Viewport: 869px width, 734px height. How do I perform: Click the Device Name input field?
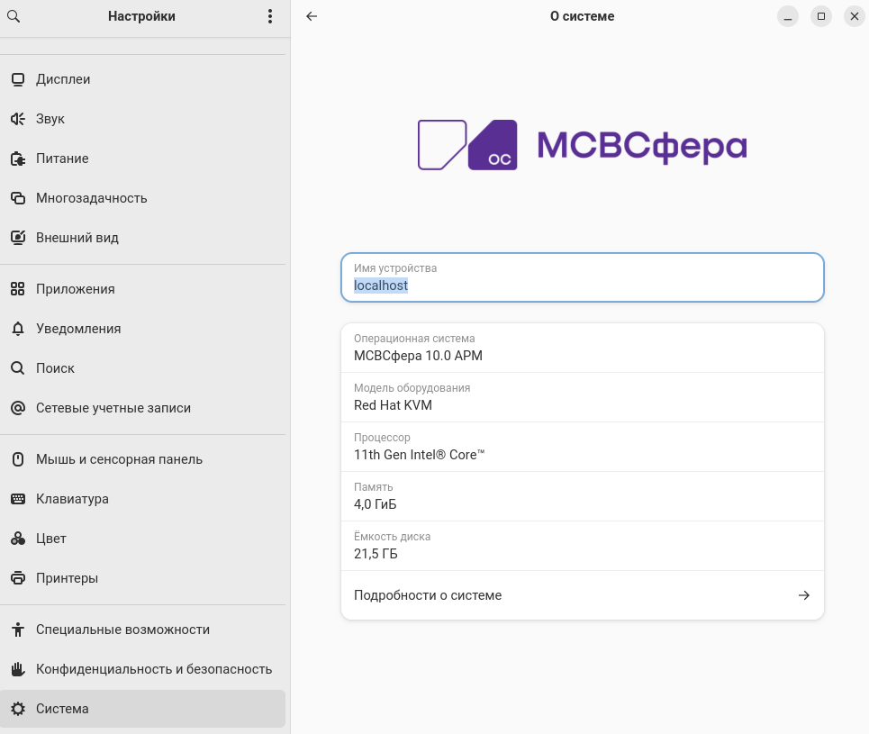tap(582, 278)
